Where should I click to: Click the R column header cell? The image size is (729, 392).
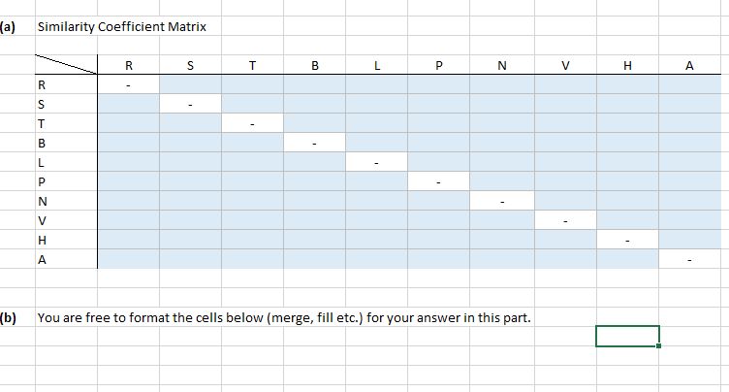(129, 65)
